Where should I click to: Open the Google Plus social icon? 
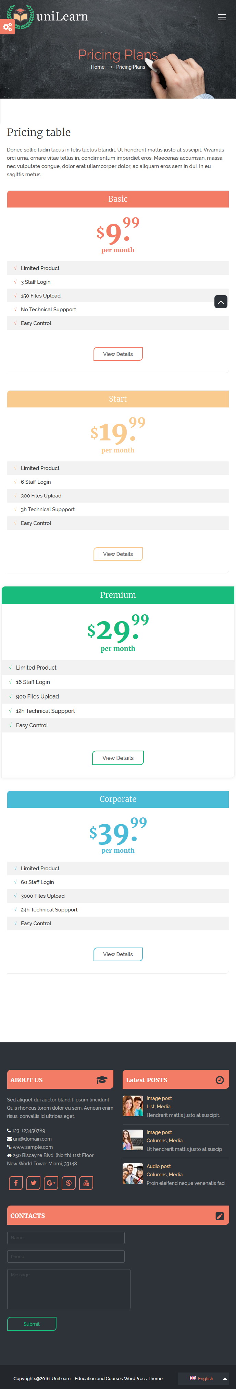(x=51, y=1183)
